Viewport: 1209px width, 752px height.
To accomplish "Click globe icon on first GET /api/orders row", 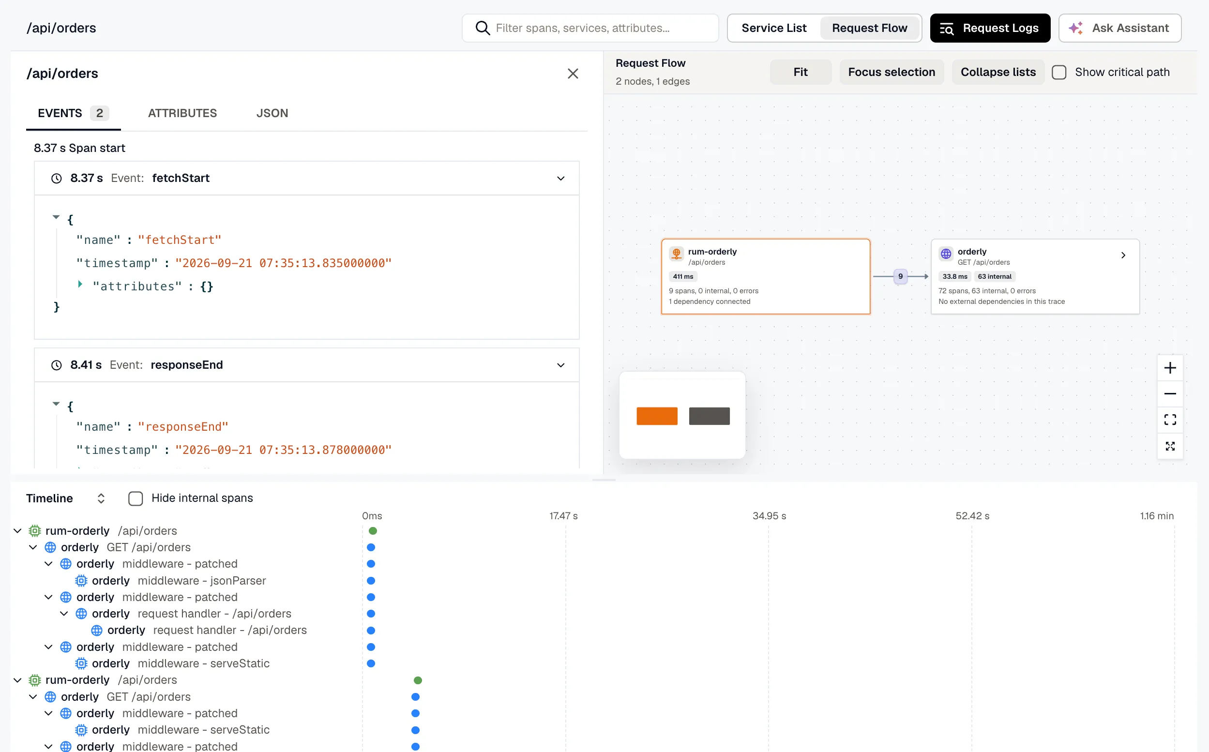I will coord(50,548).
